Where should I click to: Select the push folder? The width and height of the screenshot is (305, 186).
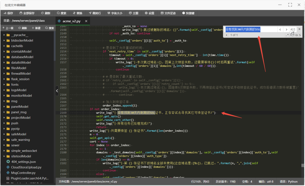15,123
